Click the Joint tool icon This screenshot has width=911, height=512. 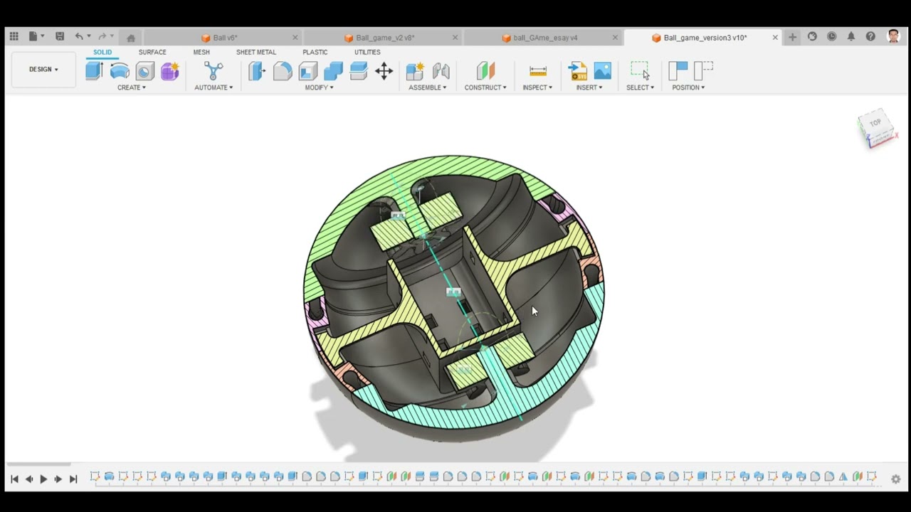click(x=441, y=70)
